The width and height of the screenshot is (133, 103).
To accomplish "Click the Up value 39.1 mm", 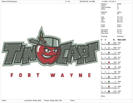I will pos(120,20).
